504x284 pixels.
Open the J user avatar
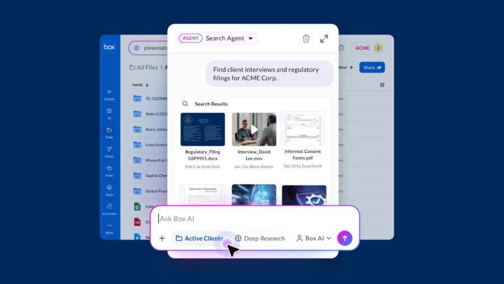point(378,48)
